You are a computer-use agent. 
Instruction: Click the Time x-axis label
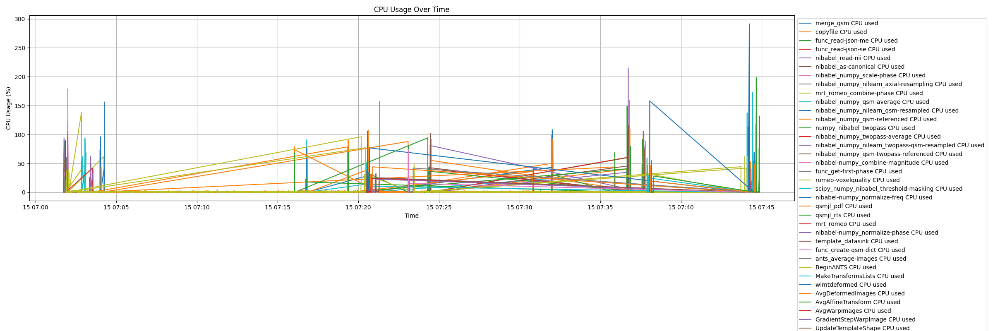pyautogui.click(x=412, y=216)
